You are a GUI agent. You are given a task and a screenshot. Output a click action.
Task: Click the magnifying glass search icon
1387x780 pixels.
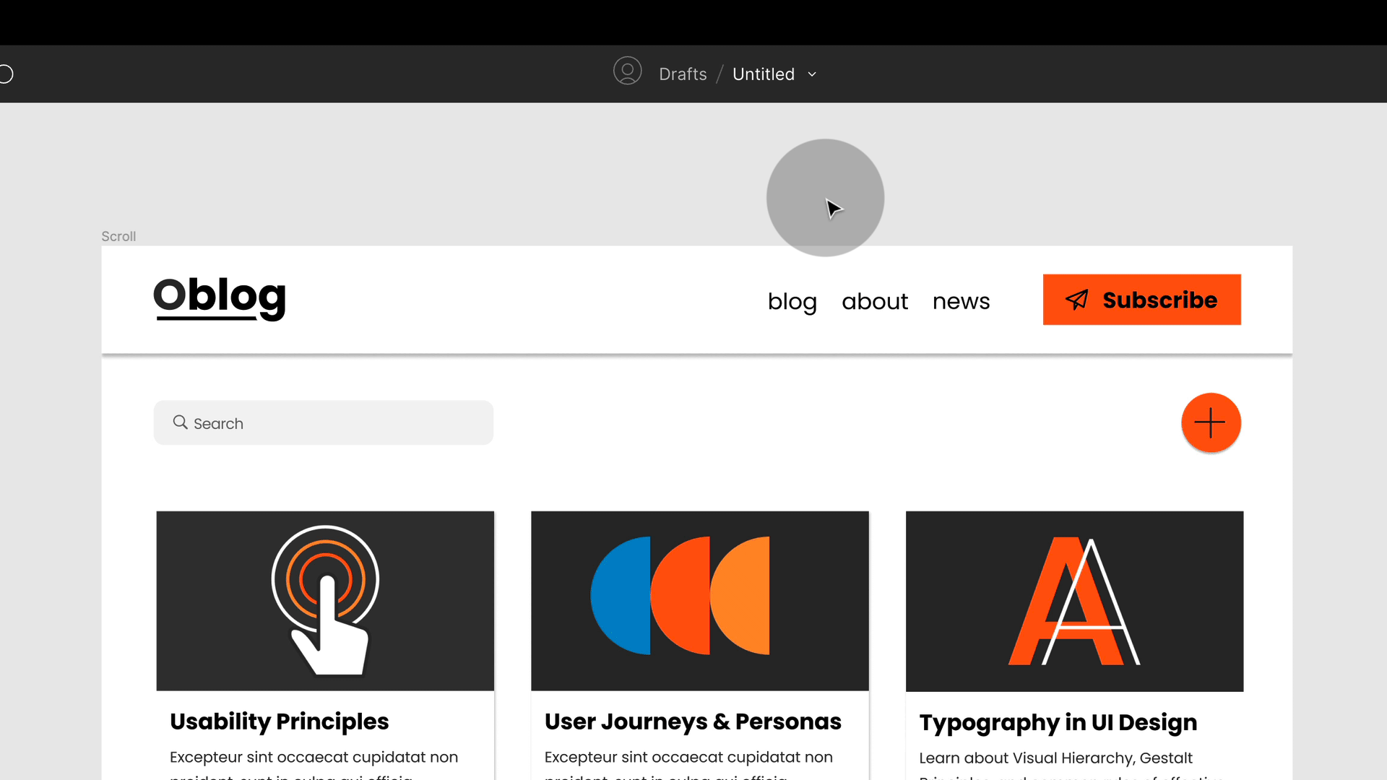click(180, 422)
